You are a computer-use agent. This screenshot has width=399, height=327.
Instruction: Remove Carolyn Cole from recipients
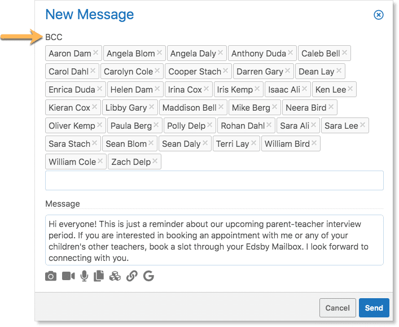tap(157, 71)
